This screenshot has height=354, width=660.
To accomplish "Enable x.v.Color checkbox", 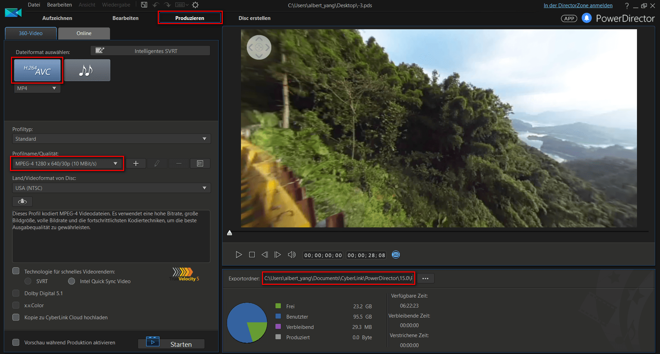I will tap(16, 305).
